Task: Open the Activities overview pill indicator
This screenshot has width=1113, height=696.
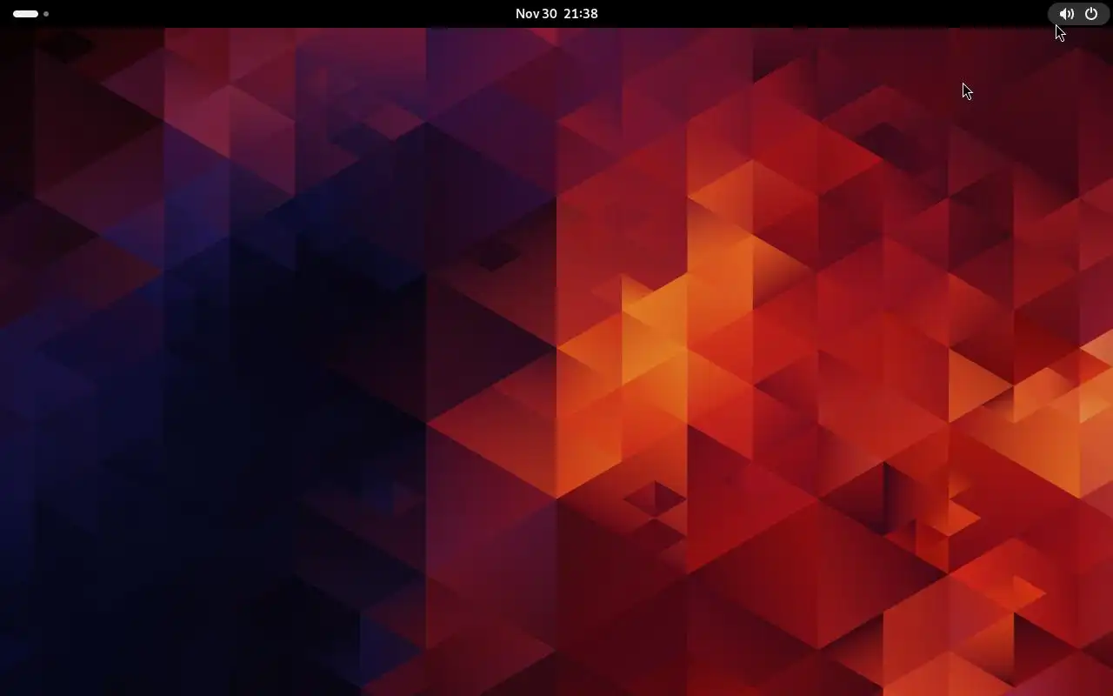Action: (25, 14)
